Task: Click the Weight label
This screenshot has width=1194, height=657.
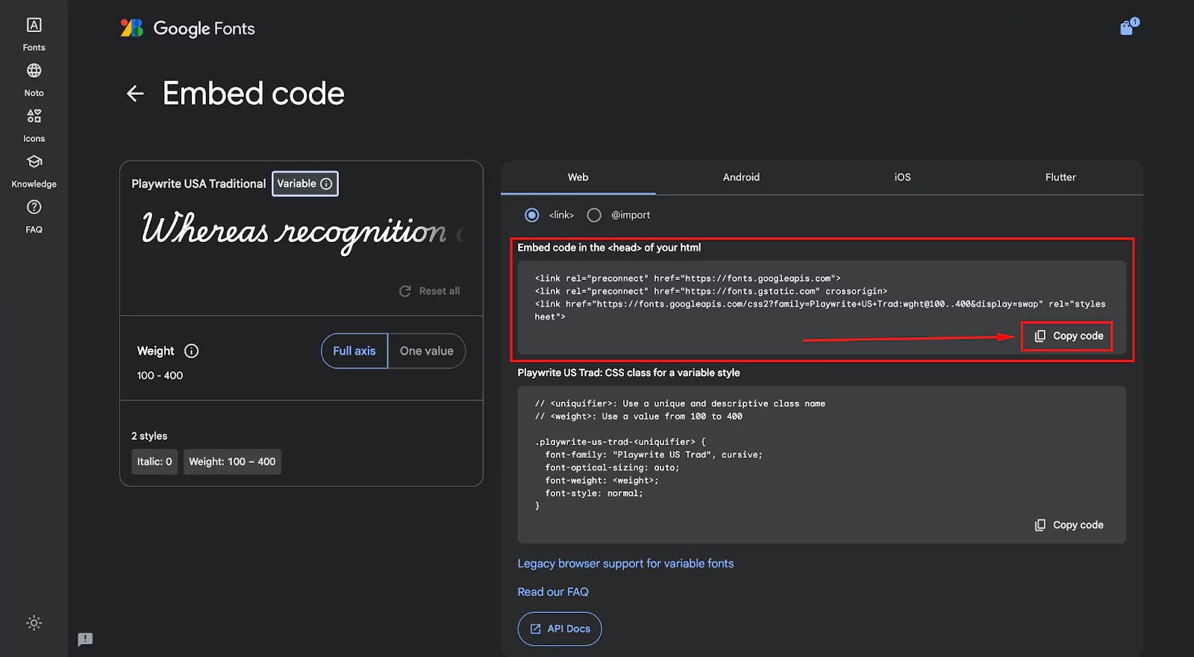Action: click(155, 351)
